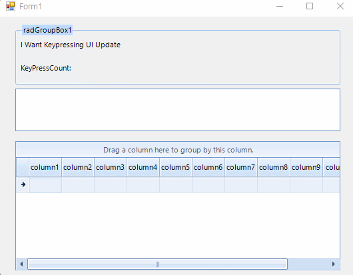Screen dimensions: 353x275
Task: Select the column7 header
Action: tap(241, 167)
